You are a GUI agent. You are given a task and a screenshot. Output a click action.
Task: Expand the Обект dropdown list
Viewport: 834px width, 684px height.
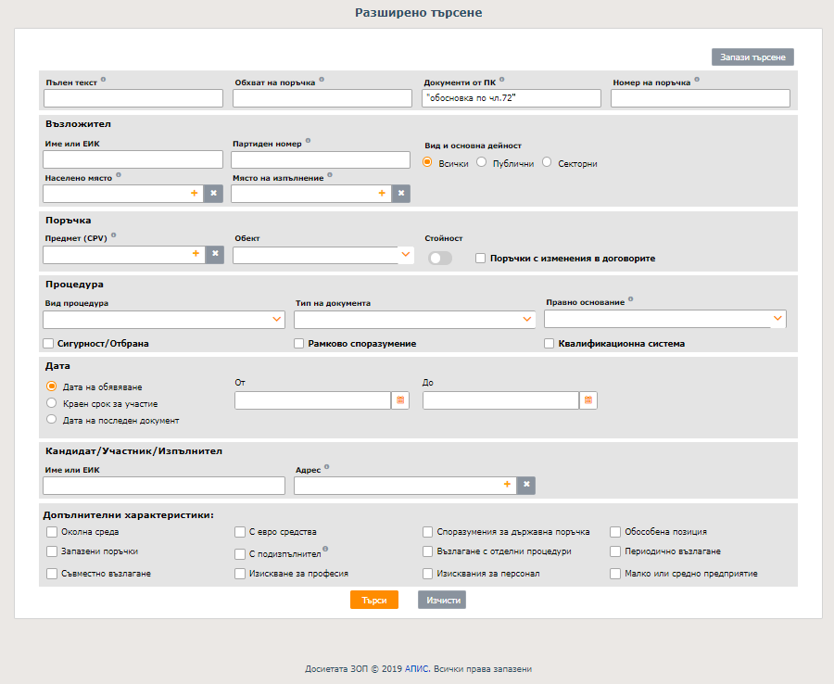coord(405,255)
